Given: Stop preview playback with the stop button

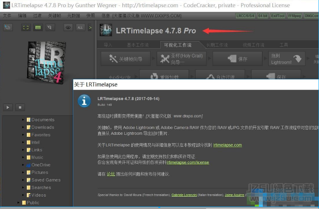Looking at the screenshot, I should [20, 107].
